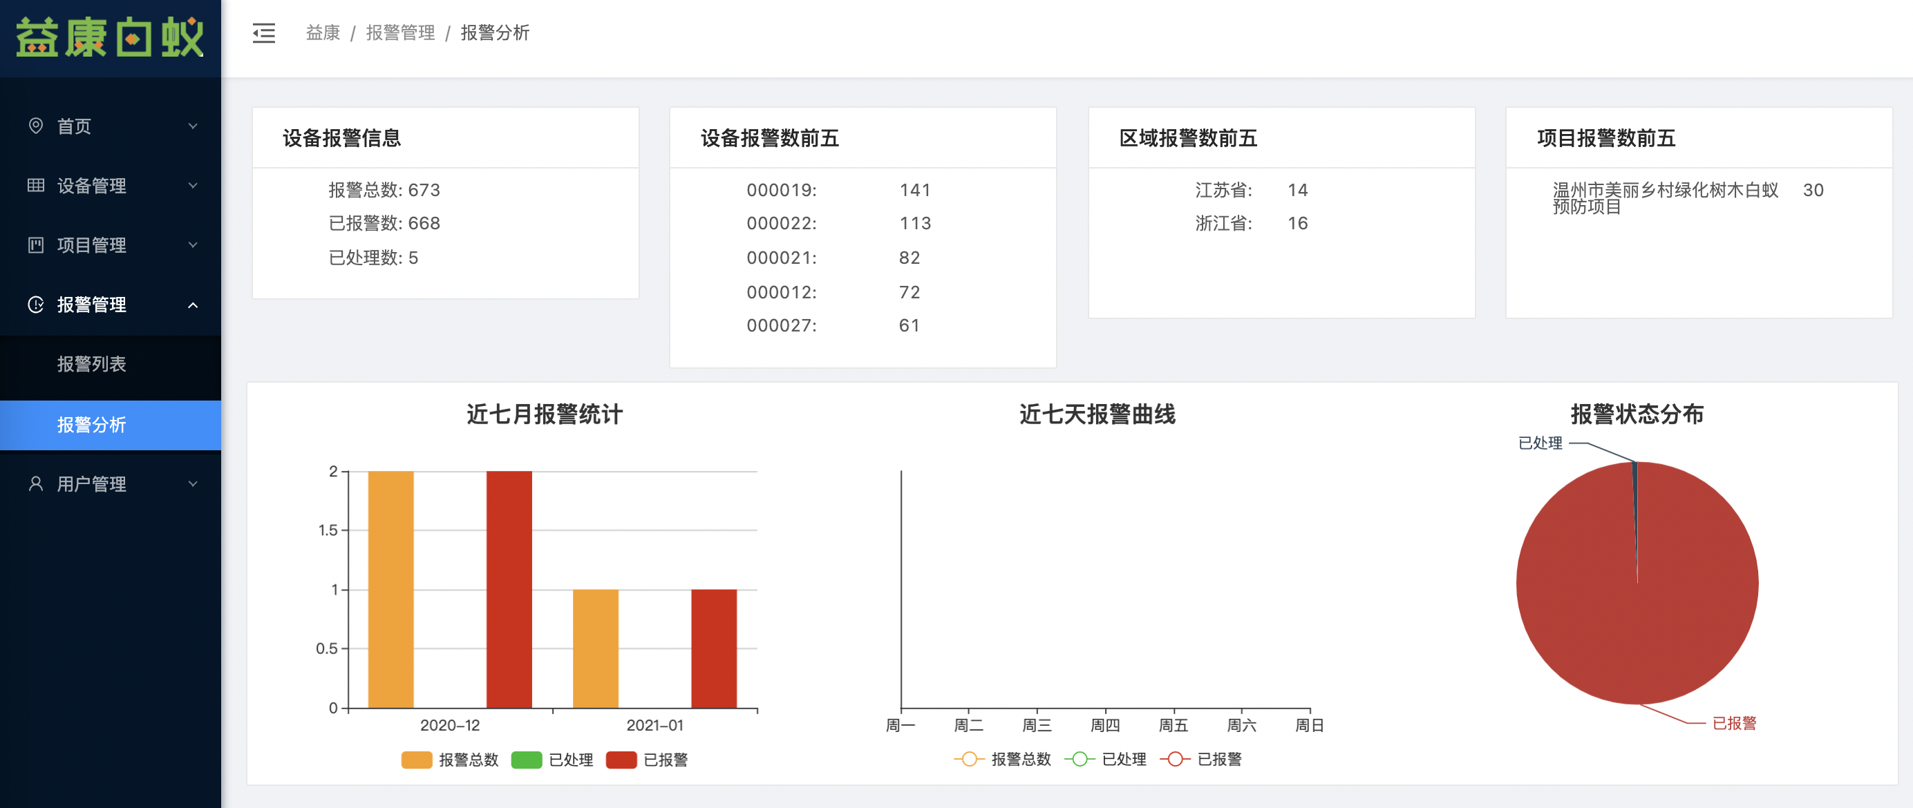The image size is (1913, 808).
Task: Click the sidebar collapse hamburger icon
Action: coord(263,33)
